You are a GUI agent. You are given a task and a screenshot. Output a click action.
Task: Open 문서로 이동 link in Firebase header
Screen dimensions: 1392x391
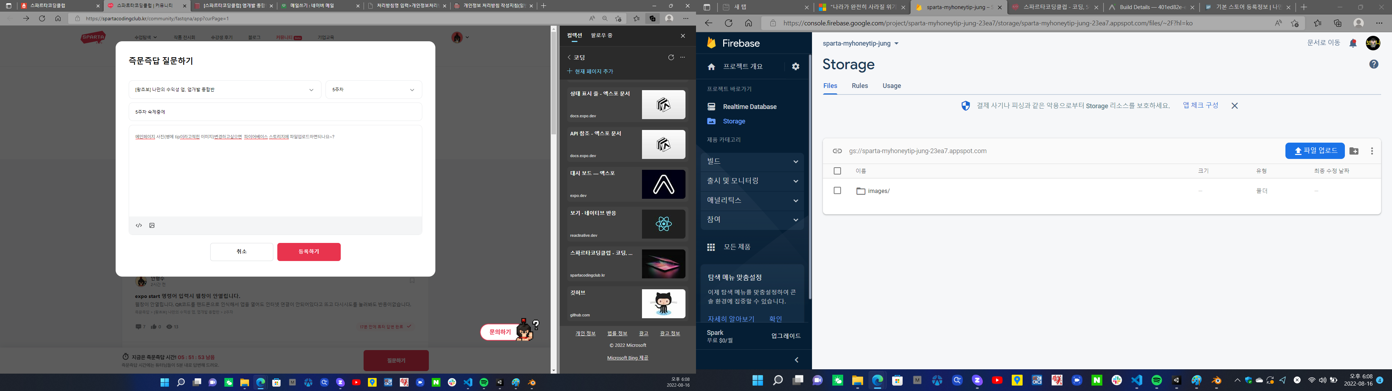tap(1323, 43)
